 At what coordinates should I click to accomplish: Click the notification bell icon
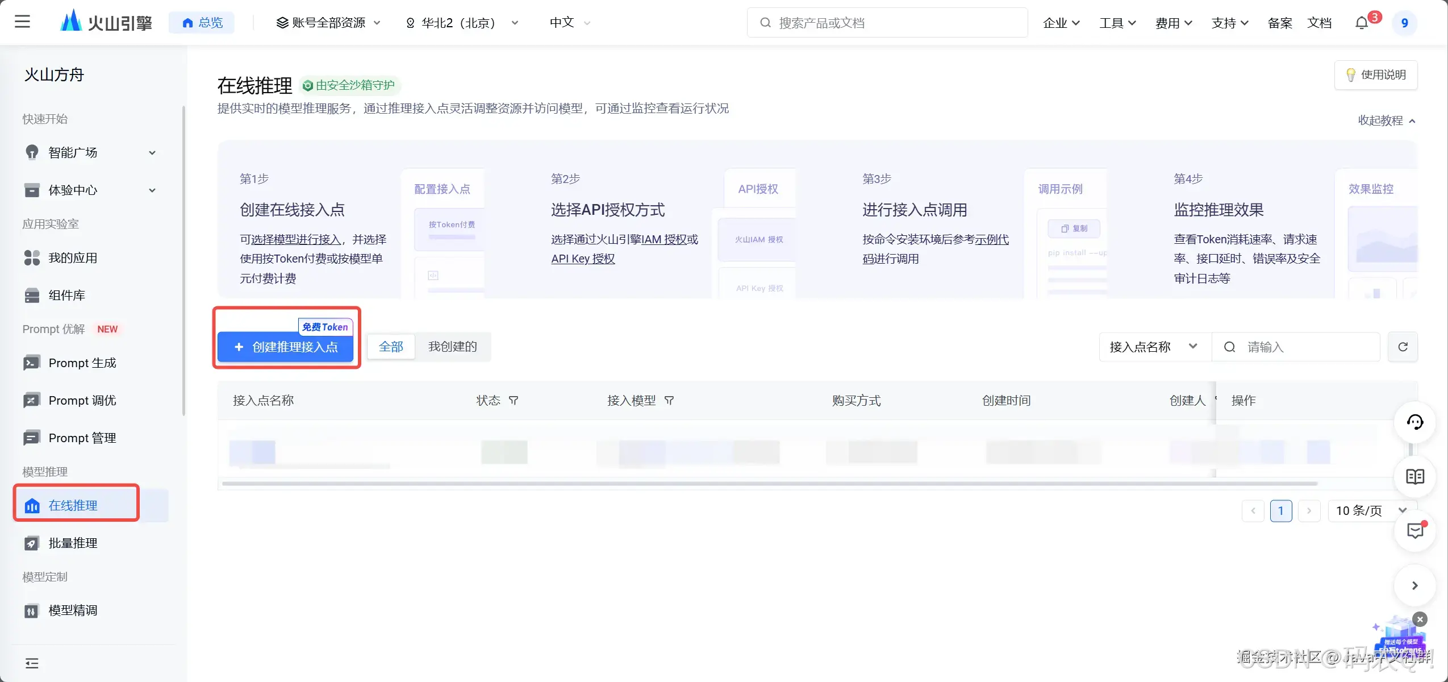point(1361,23)
